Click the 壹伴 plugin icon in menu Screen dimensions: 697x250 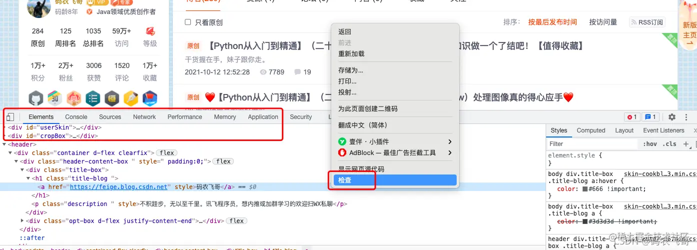pos(342,141)
